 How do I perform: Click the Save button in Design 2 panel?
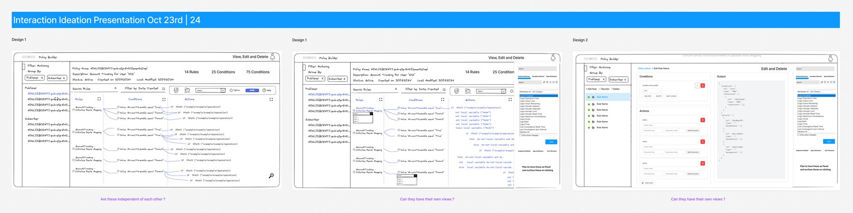point(829,142)
